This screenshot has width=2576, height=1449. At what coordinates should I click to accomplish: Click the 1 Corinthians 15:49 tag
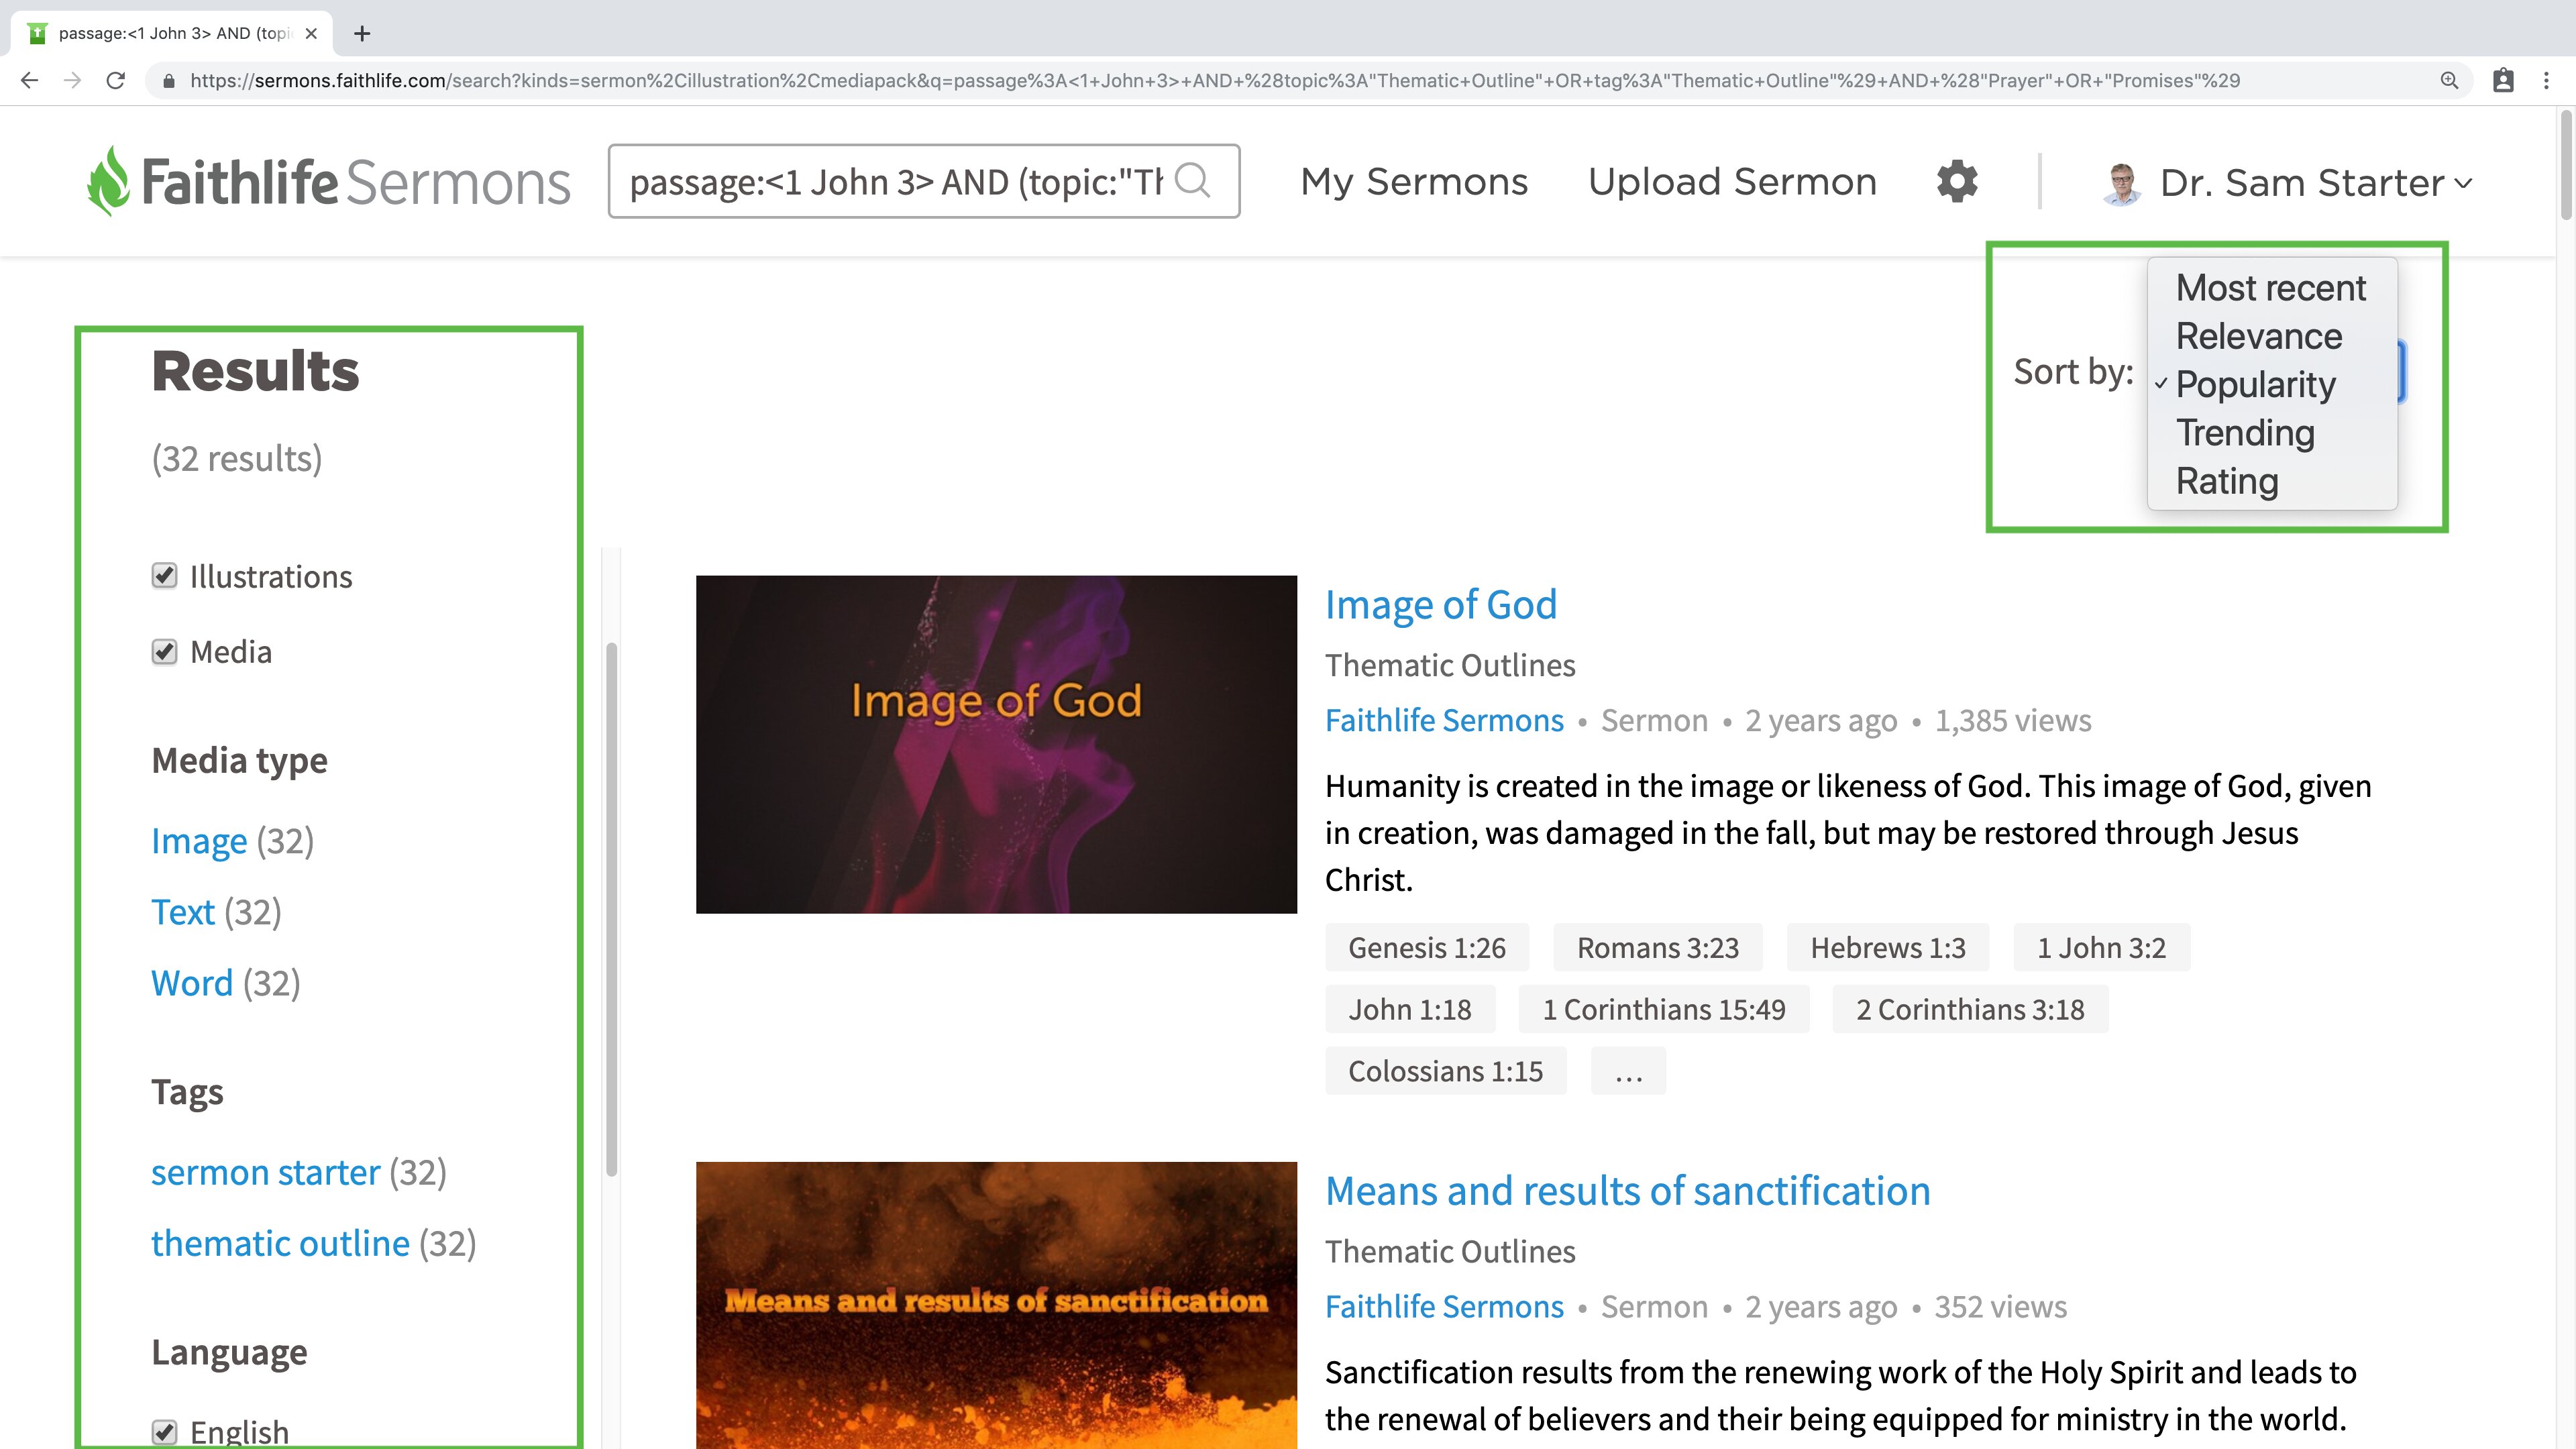pos(1664,1010)
